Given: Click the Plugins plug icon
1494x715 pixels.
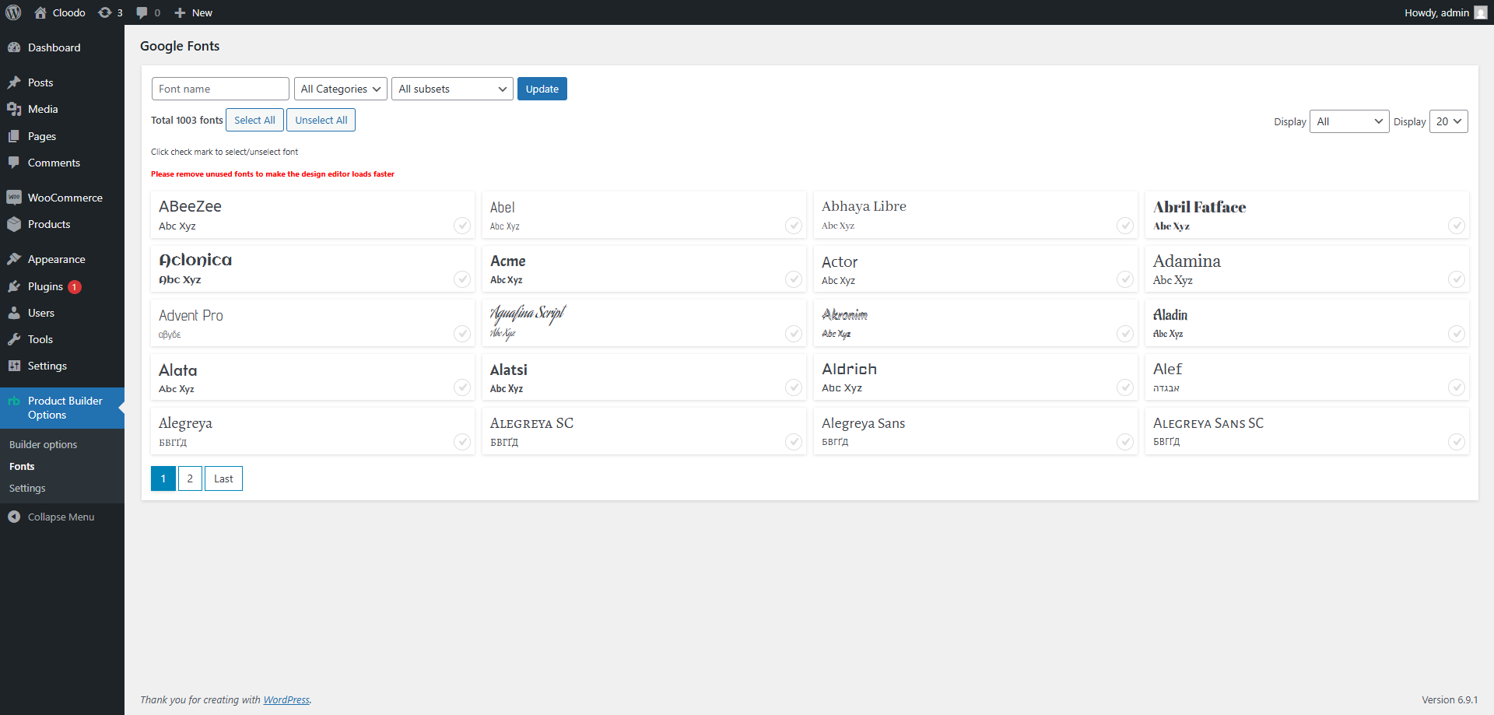Looking at the screenshot, I should [x=16, y=286].
